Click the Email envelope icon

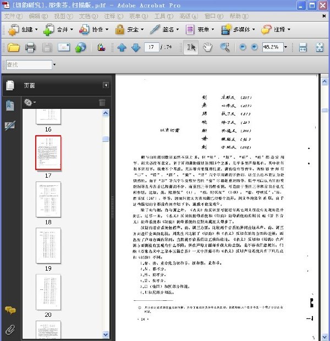pyautogui.click(x=64, y=47)
